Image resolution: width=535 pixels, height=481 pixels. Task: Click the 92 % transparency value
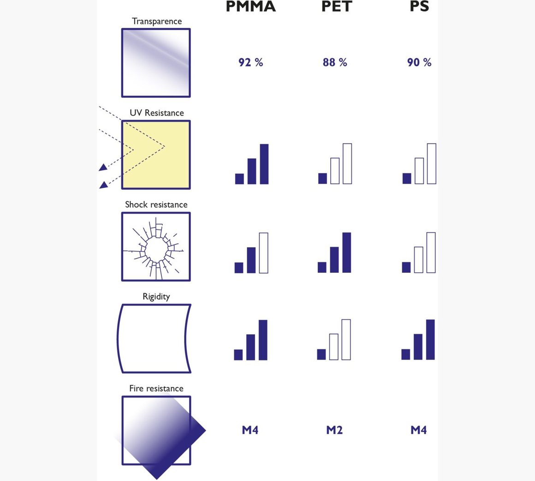(251, 62)
